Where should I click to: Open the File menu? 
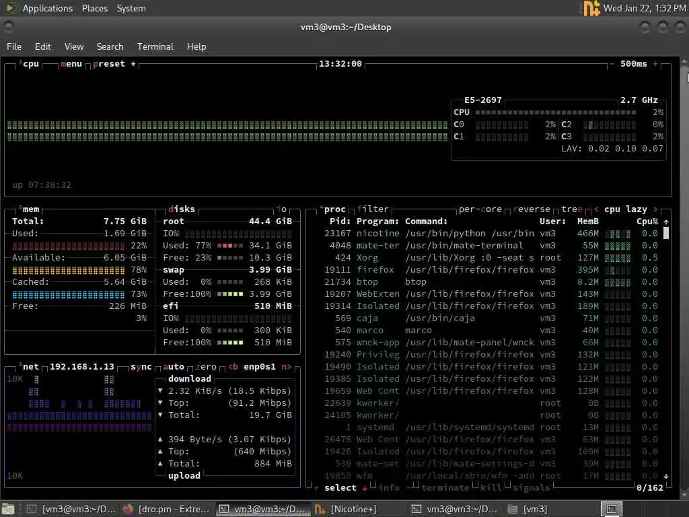coord(13,46)
